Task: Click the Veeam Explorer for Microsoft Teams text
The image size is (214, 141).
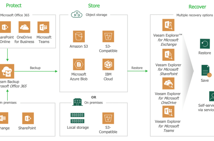Action: click(x=168, y=126)
